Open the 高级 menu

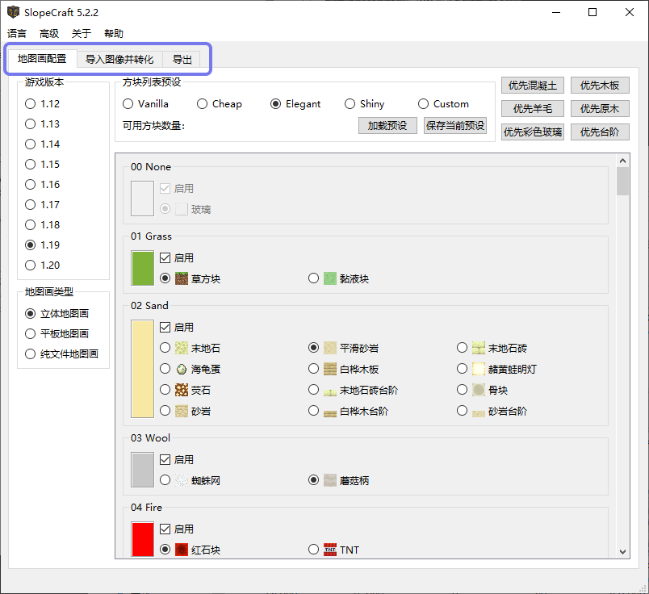click(49, 33)
